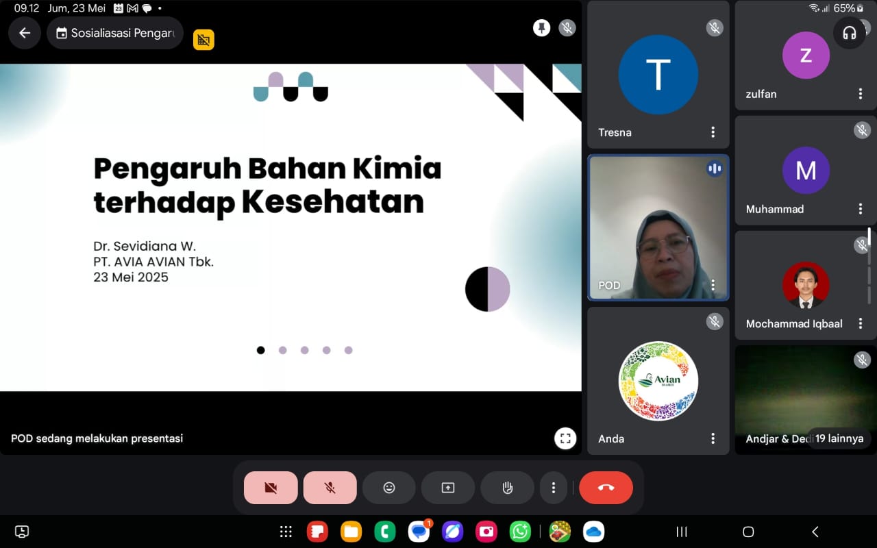Show the 19 lainnya participants

839,438
